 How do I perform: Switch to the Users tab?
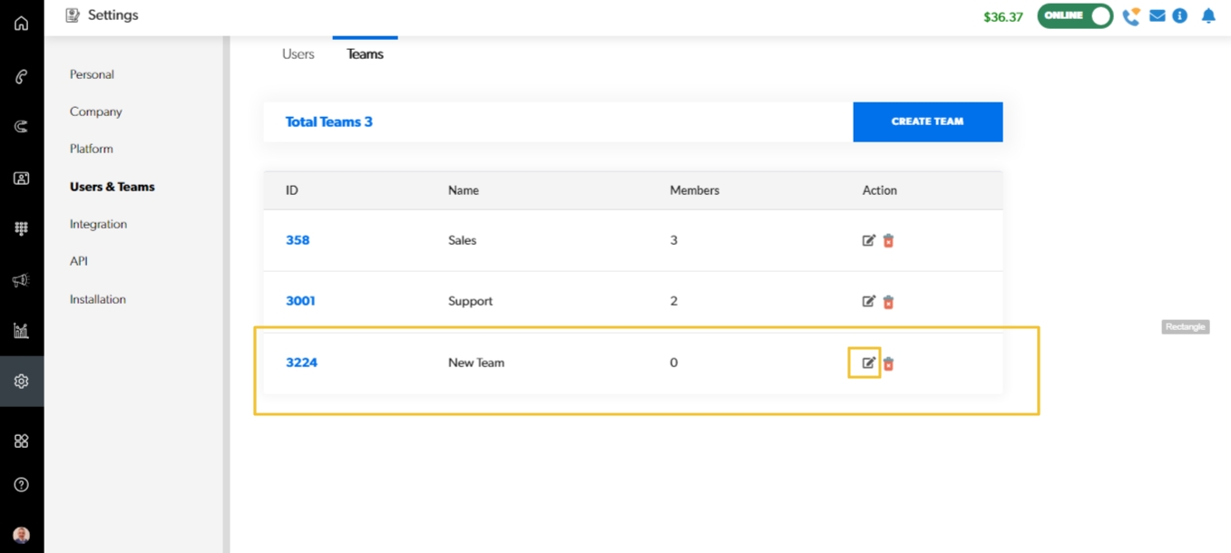click(298, 54)
